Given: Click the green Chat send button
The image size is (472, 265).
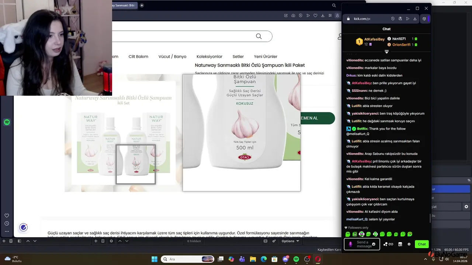Looking at the screenshot, I should (422, 244).
